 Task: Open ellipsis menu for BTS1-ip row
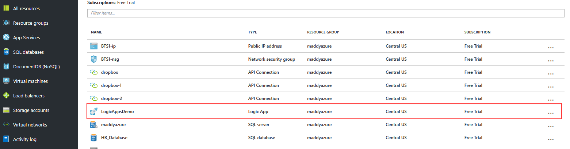click(551, 48)
